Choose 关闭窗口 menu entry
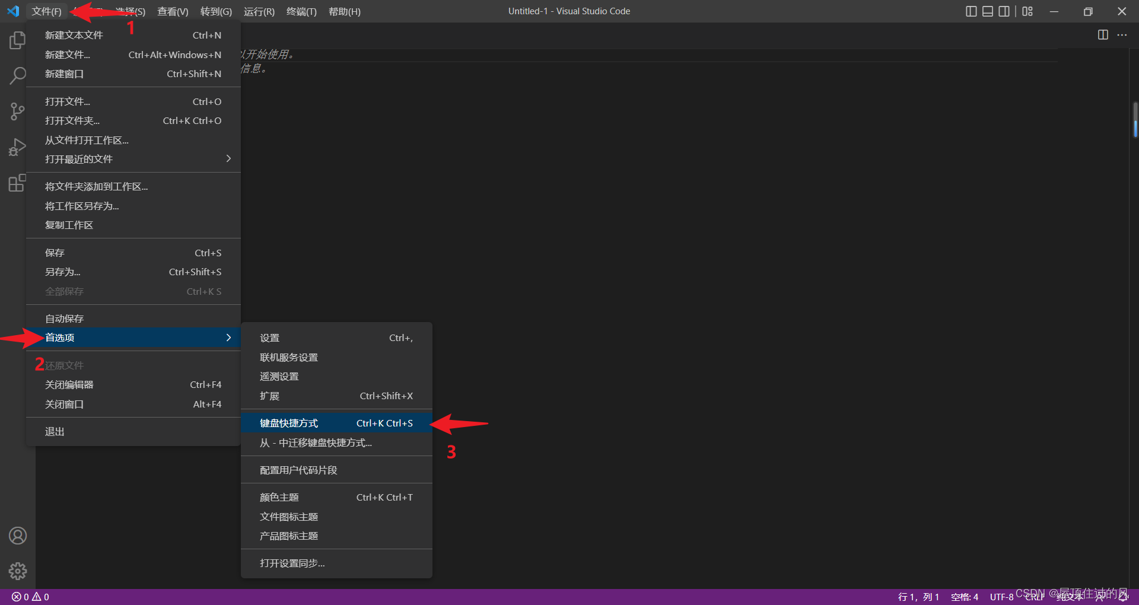Image resolution: width=1139 pixels, height=605 pixels. pos(133,404)
